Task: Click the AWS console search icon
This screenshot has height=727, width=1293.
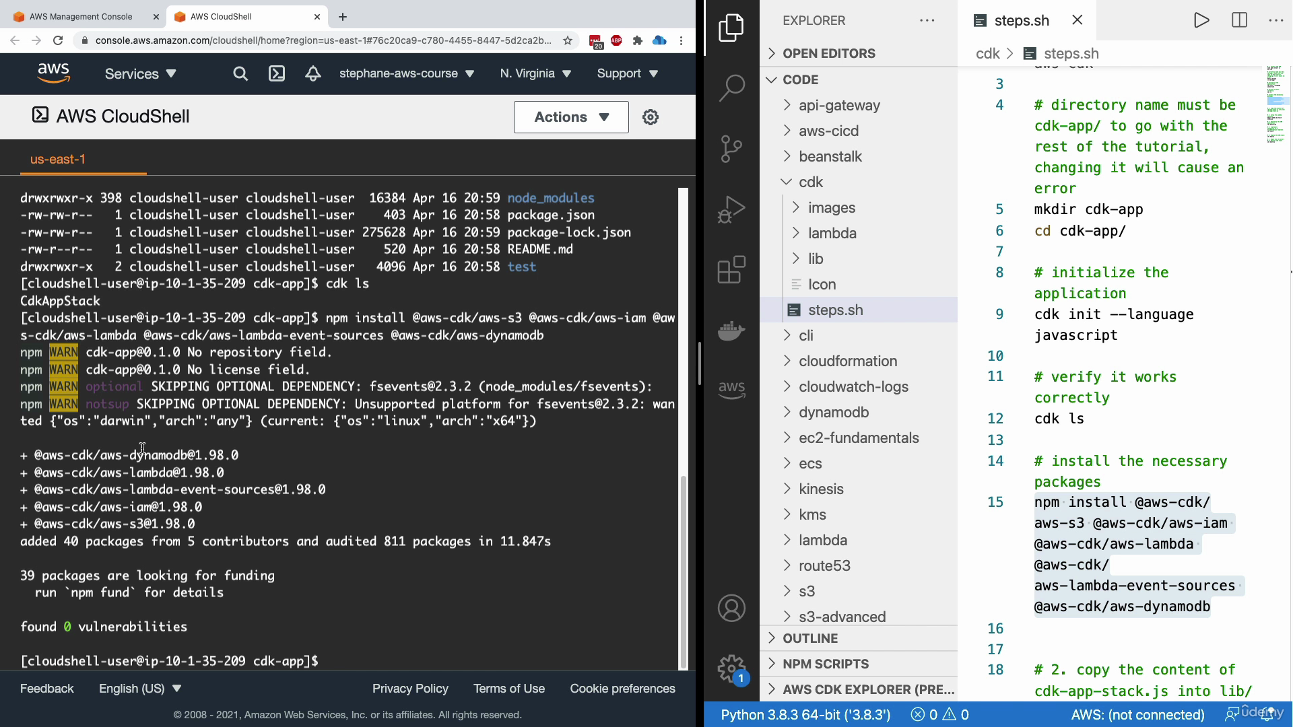Action: pyautogui.click(x=240, y=74)
